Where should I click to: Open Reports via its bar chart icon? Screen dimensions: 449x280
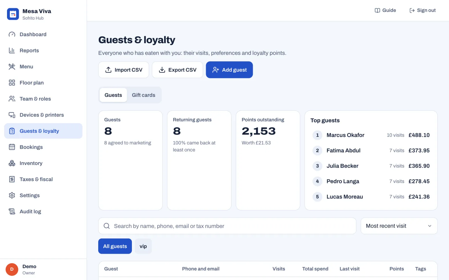pyautogui.click(x=12, y=50)
